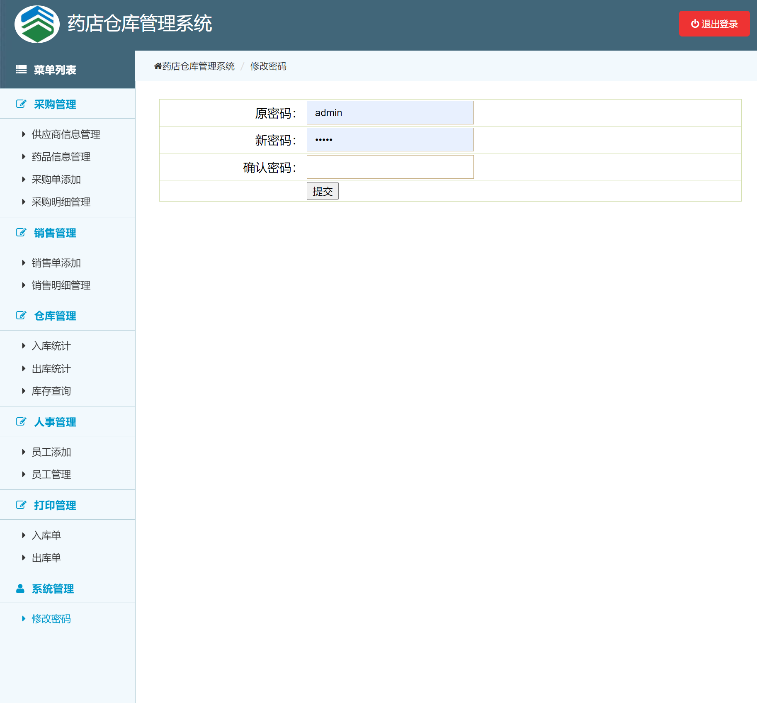Click the edit icon beside 人事管理
This screenshot has width=757, height=703.
(x=21, y=421)
